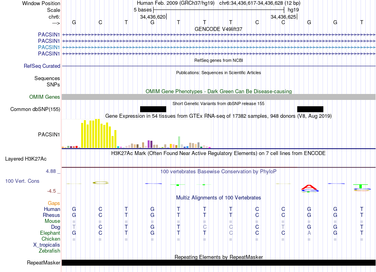Viewport: 376px width, 272px height.
Task: Select the Rhesus species label
Action: [x=51, y=215]
